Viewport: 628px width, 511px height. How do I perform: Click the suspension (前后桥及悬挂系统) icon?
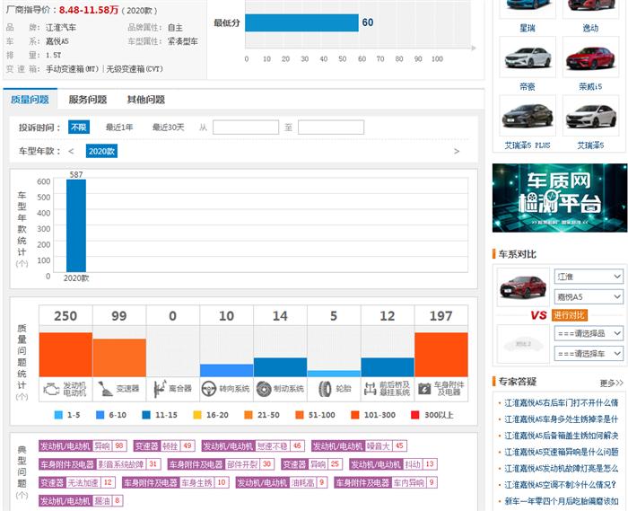[x=370, y=389]
